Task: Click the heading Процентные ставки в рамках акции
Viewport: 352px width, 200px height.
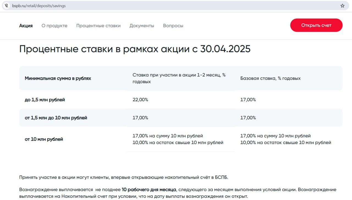Action: point(135,49)
